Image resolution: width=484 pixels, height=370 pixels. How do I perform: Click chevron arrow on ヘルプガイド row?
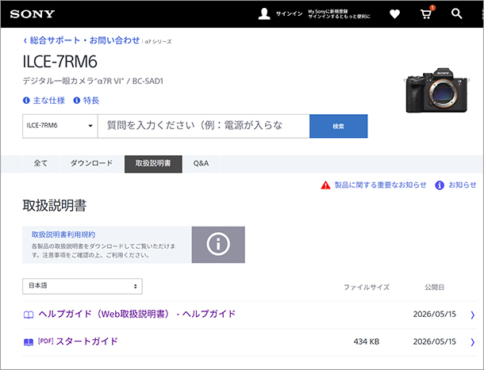pyautogui.click(x=472, y=315)
